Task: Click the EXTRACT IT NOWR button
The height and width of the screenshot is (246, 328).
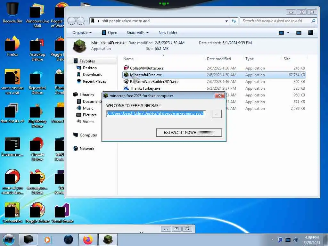Action: (x=189, y=133)
